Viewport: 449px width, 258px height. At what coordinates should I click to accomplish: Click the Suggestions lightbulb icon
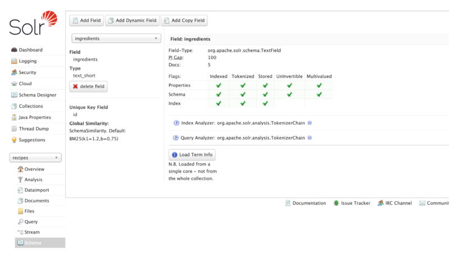pyautogui.click(x=14, y=140)
